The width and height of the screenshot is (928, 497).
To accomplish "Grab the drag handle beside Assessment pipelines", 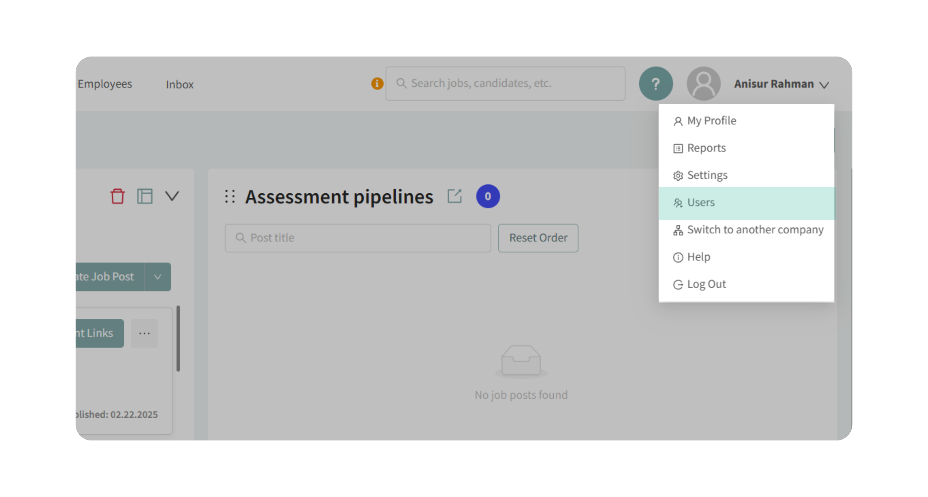I will coord(230,196).
